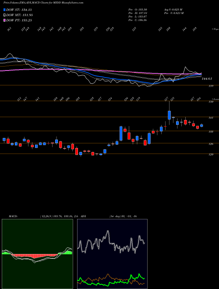
Task: Select the DOW PT: 135.25 label
Action: (19, 20)
